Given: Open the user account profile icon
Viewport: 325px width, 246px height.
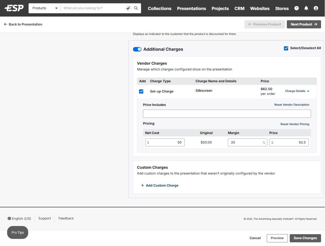Looking at the screenshot, I should point(316,8).
